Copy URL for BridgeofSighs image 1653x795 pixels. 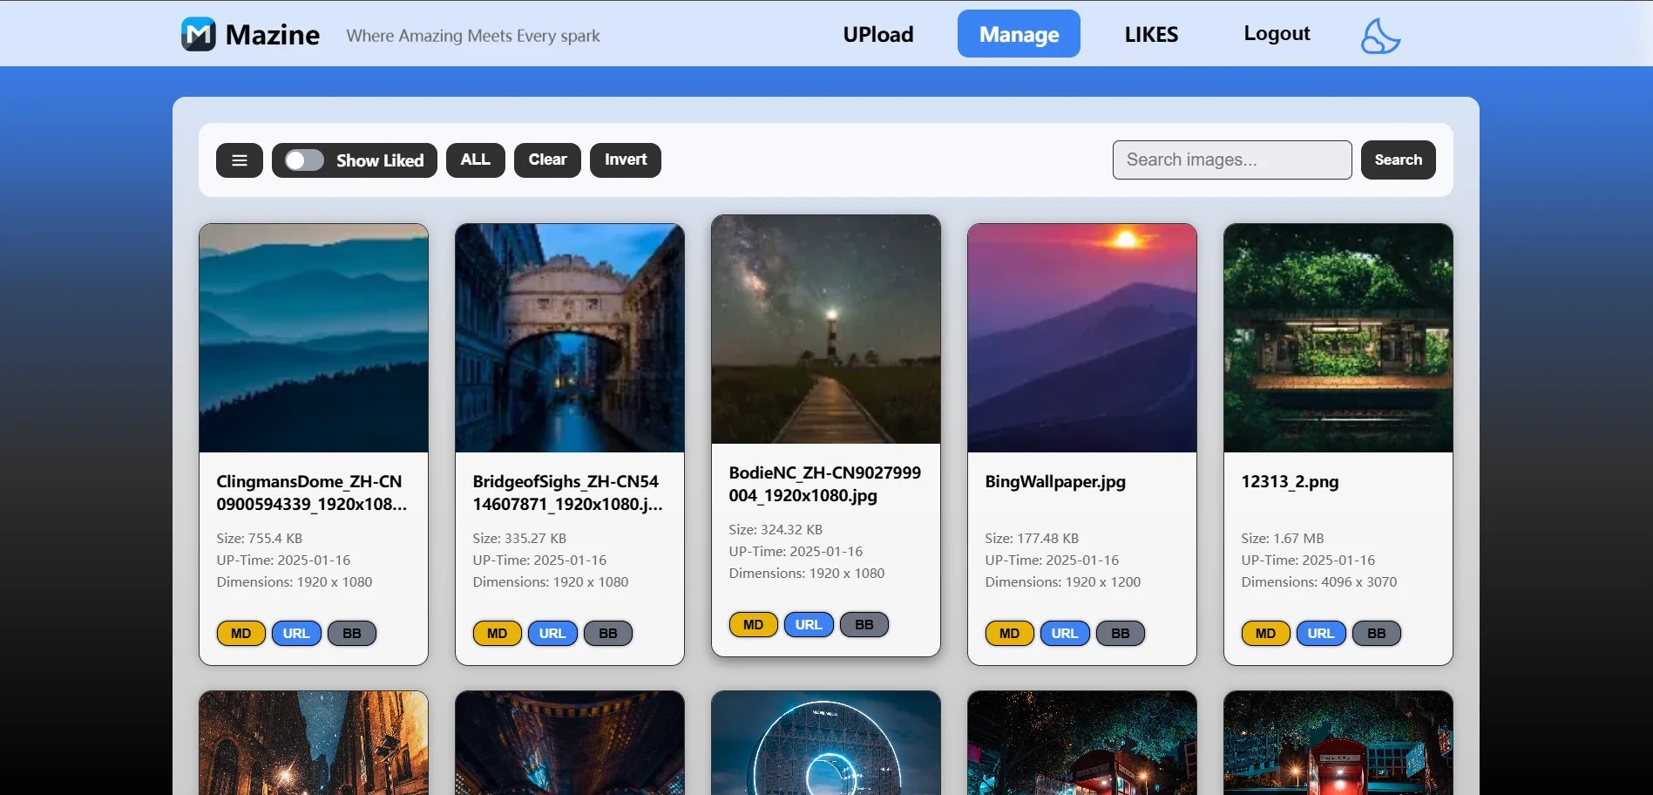pyautogui.click(x=552, y=633)
